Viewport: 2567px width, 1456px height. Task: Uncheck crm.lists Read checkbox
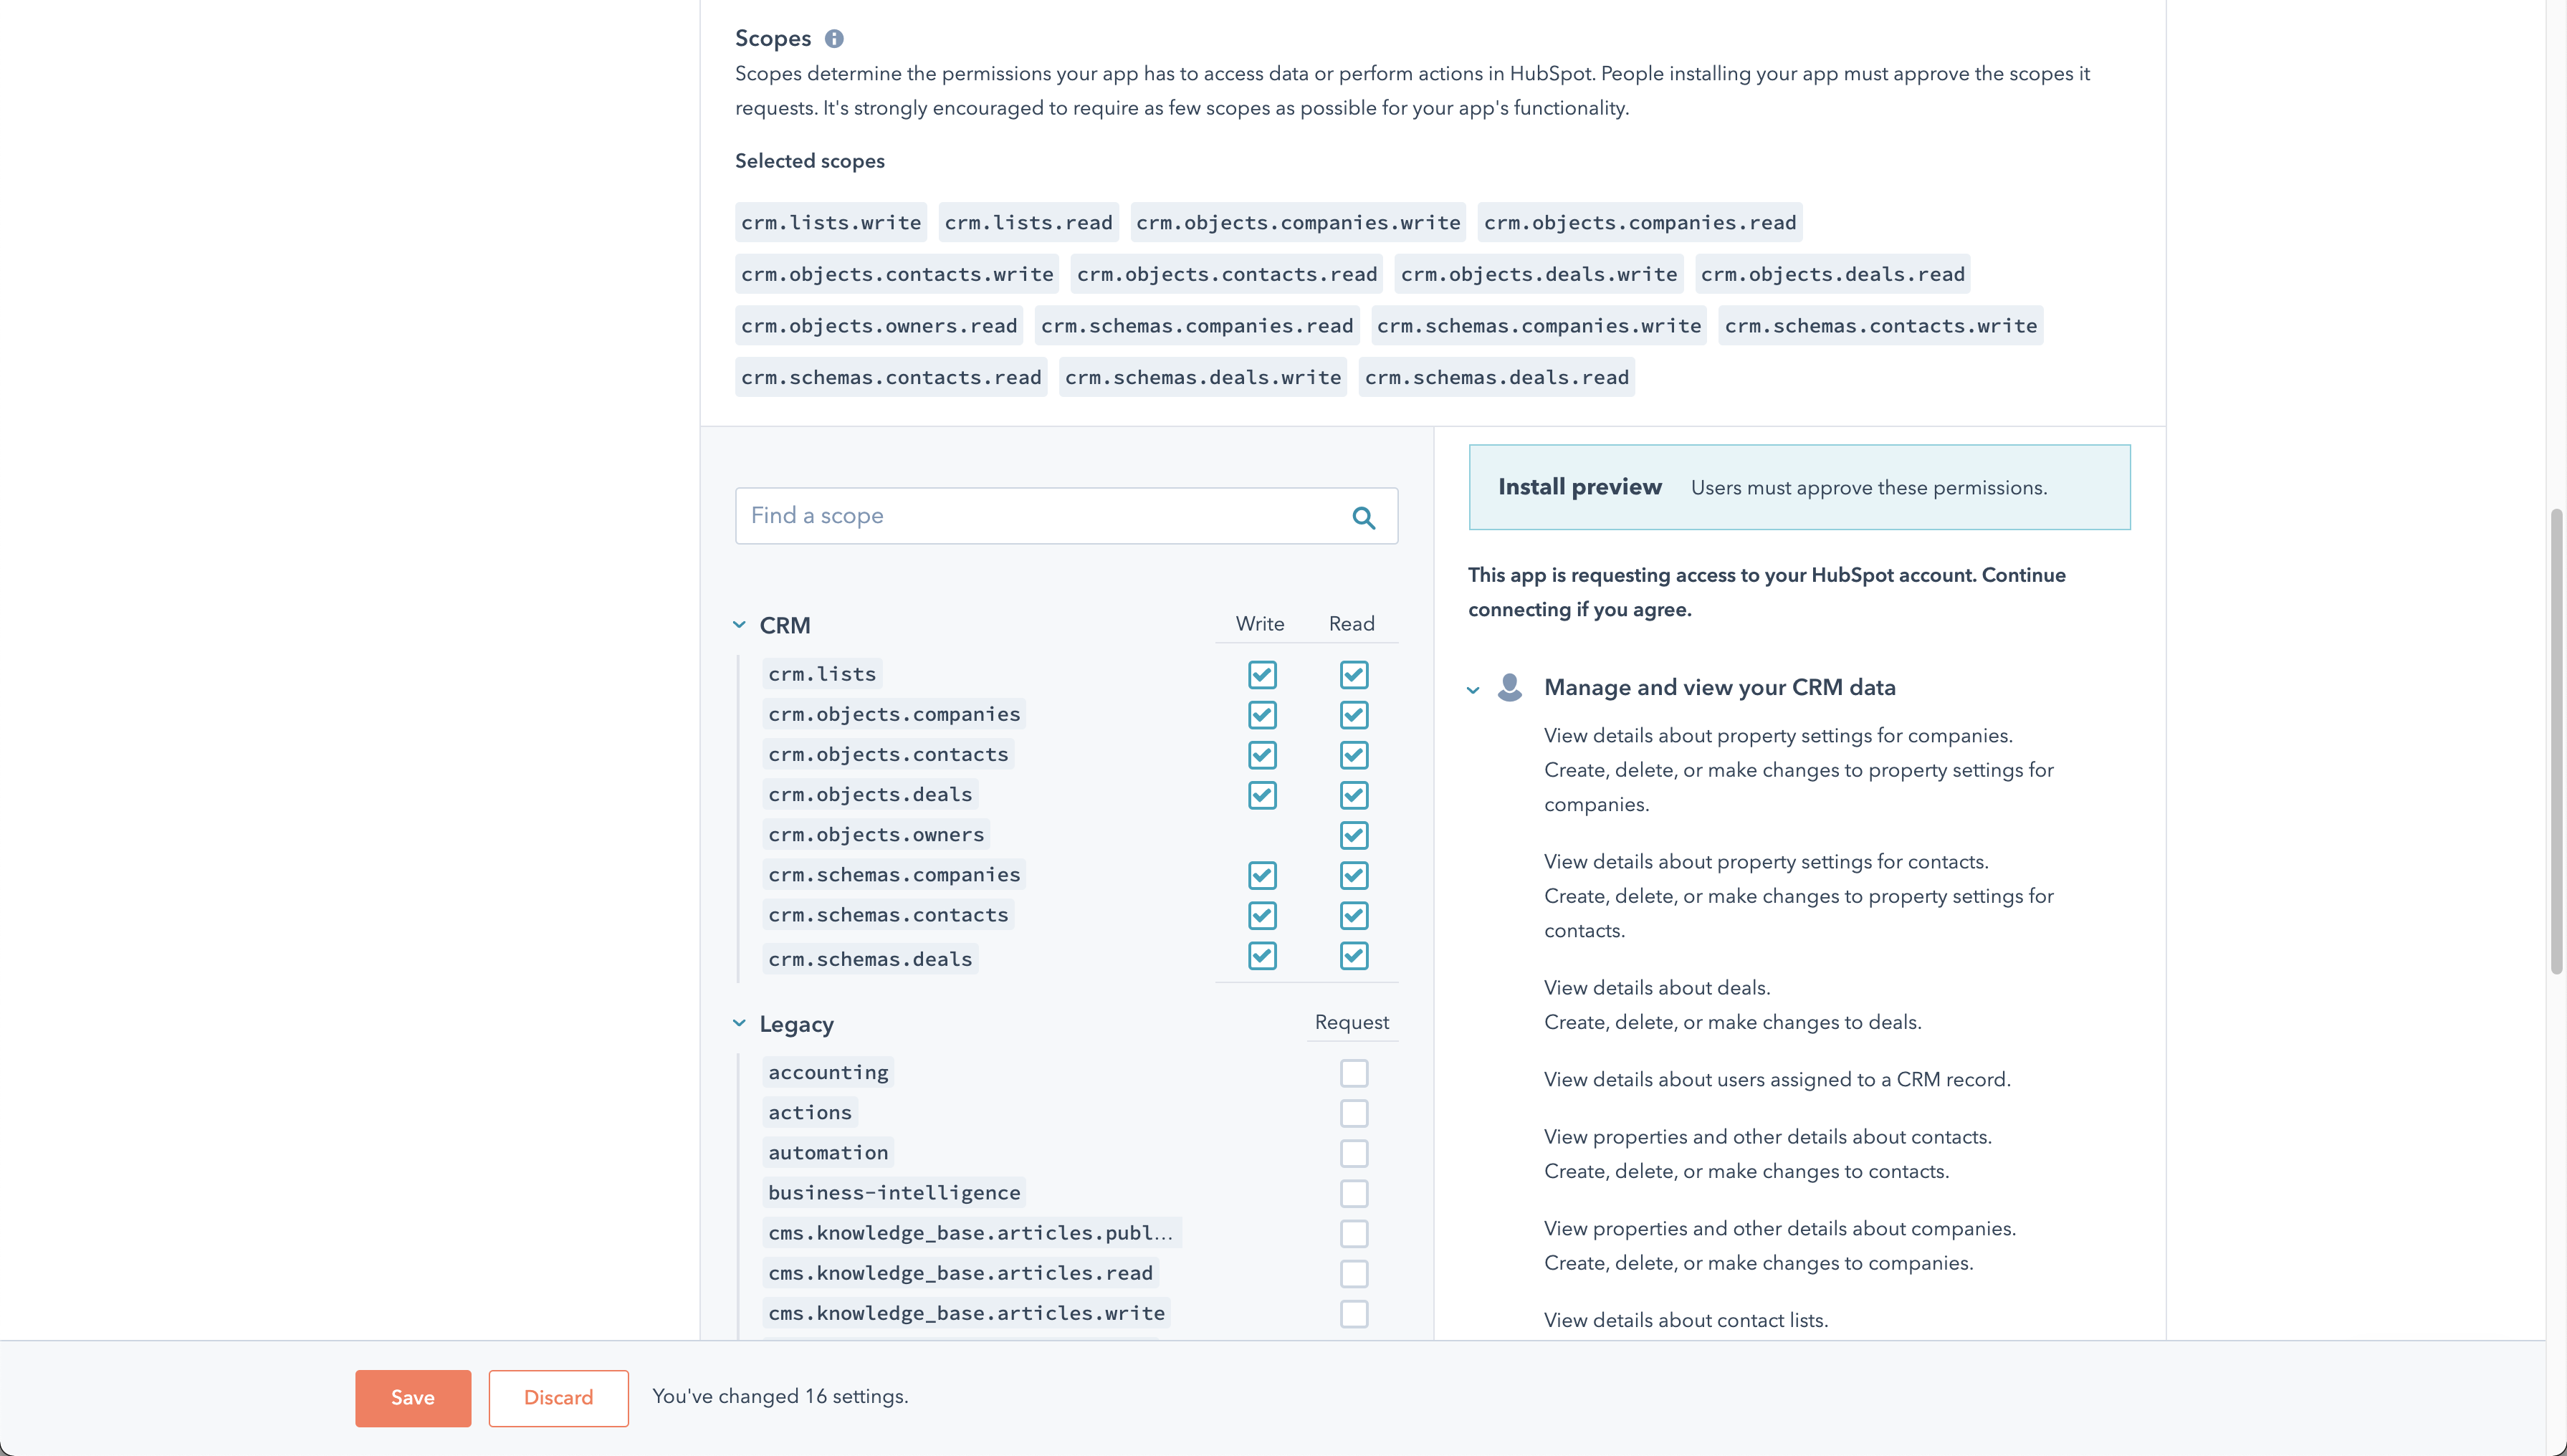[x=1354, y=675]
